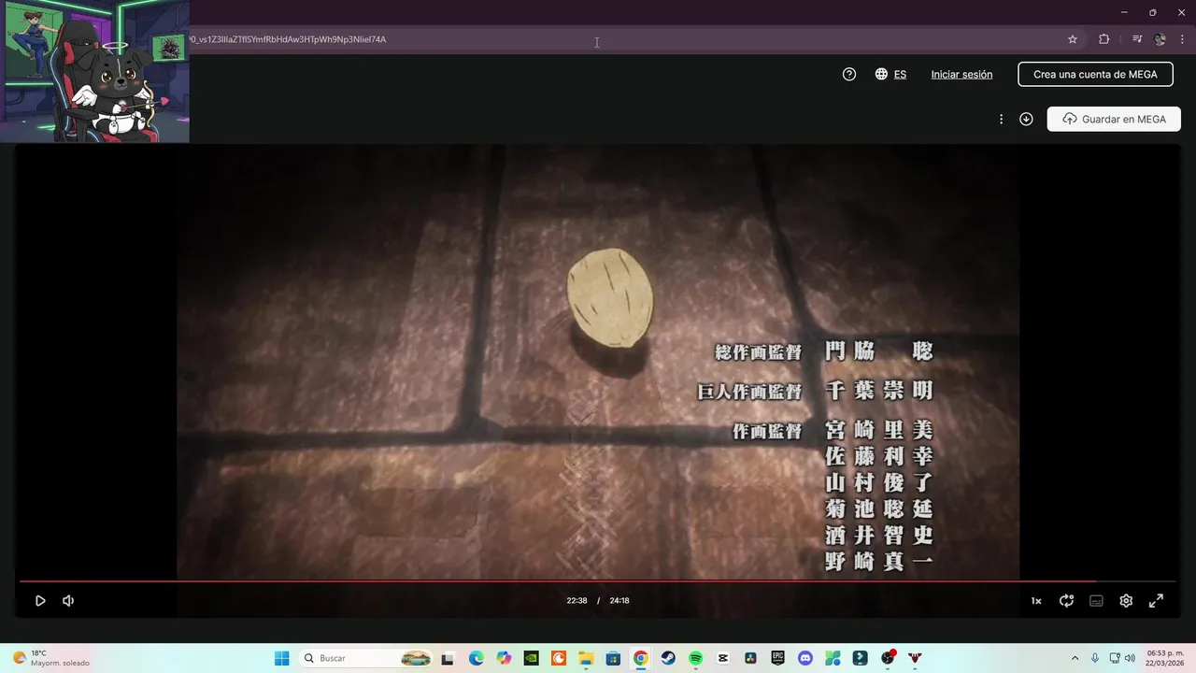Switch to Google Chrome in taskbar
The height and width of the screenshot is (673, 1196).
[641, 658]
